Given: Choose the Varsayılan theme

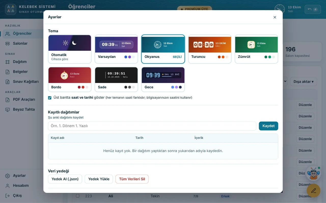Looking at the screenshot, I should click(116, 49).
